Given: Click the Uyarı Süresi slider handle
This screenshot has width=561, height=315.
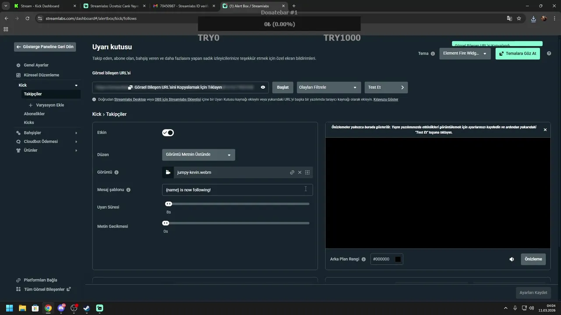Looking at the screenshot, I should click(x=168, y=204).
